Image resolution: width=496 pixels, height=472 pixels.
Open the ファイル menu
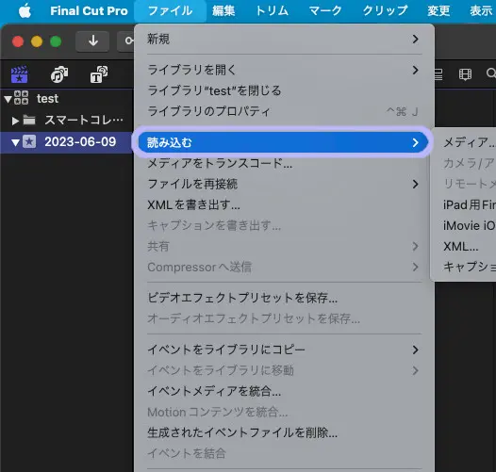click(x=170, y=10)
